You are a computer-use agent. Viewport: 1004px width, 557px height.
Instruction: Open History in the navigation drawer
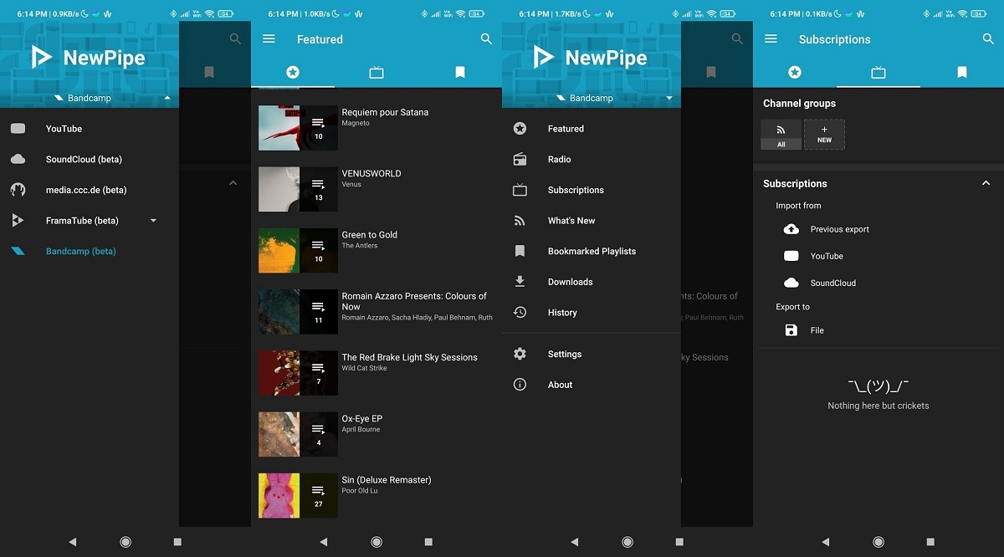point(562,313)
